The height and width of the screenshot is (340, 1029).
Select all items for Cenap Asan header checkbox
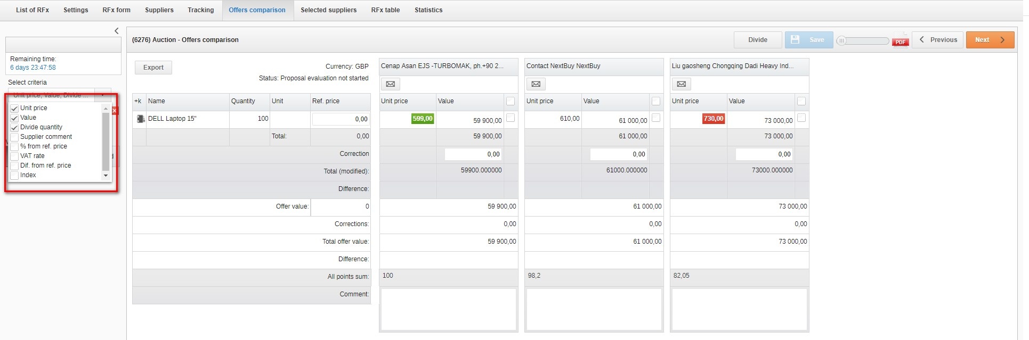pyautogui.click(x=511, y=101)
